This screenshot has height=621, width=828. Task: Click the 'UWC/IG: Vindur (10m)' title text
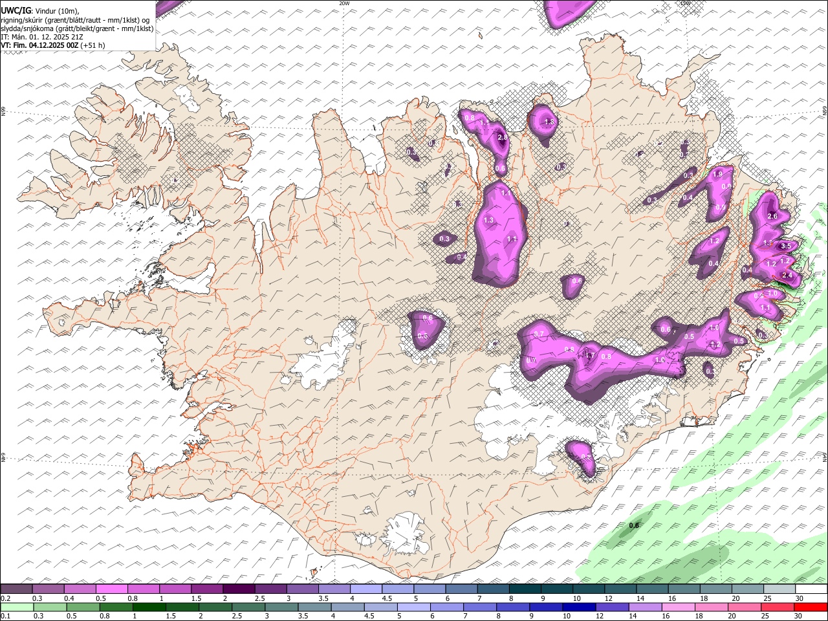pyautogui.click(x=40, y=11)
